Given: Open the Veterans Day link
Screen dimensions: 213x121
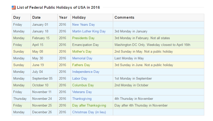Looking at the screenshot, I should 82,92.
